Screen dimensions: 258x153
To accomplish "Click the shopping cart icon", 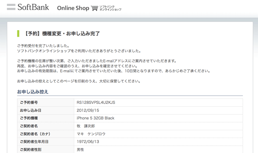I will (x=94, y=8).
